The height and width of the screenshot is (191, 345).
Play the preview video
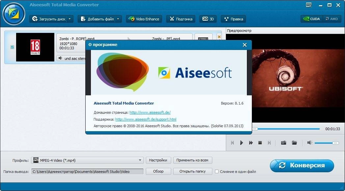point(241,143)
